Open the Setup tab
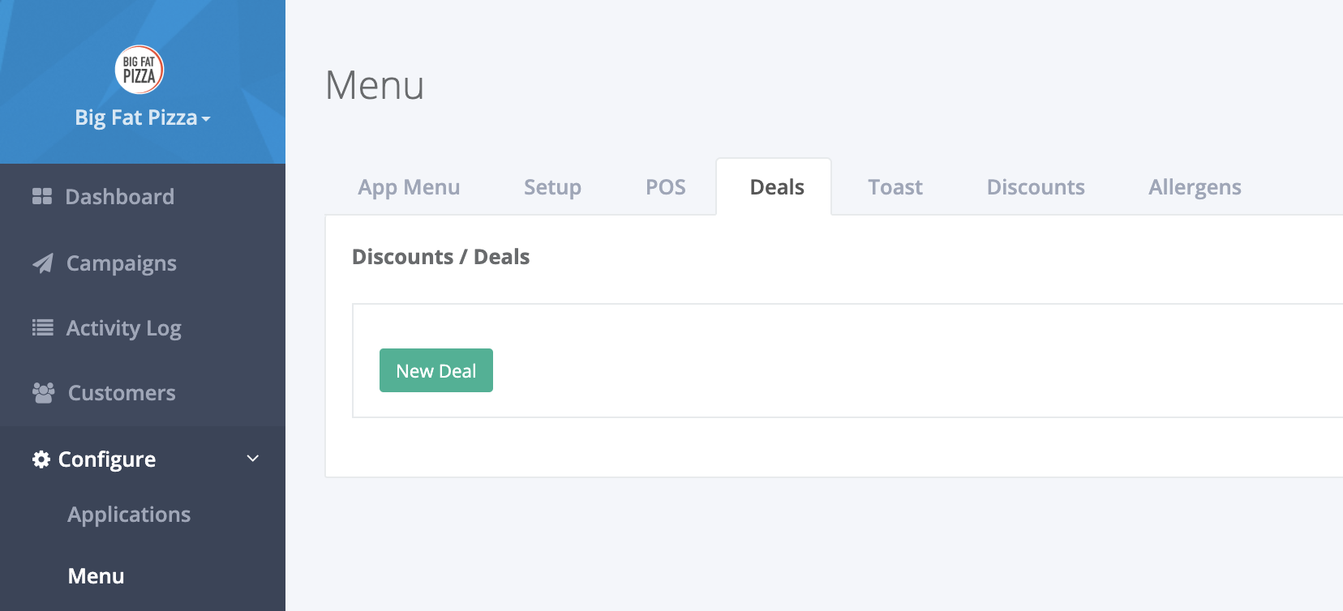Viewport: 1343px width, 611px height. tap(552, 187)
